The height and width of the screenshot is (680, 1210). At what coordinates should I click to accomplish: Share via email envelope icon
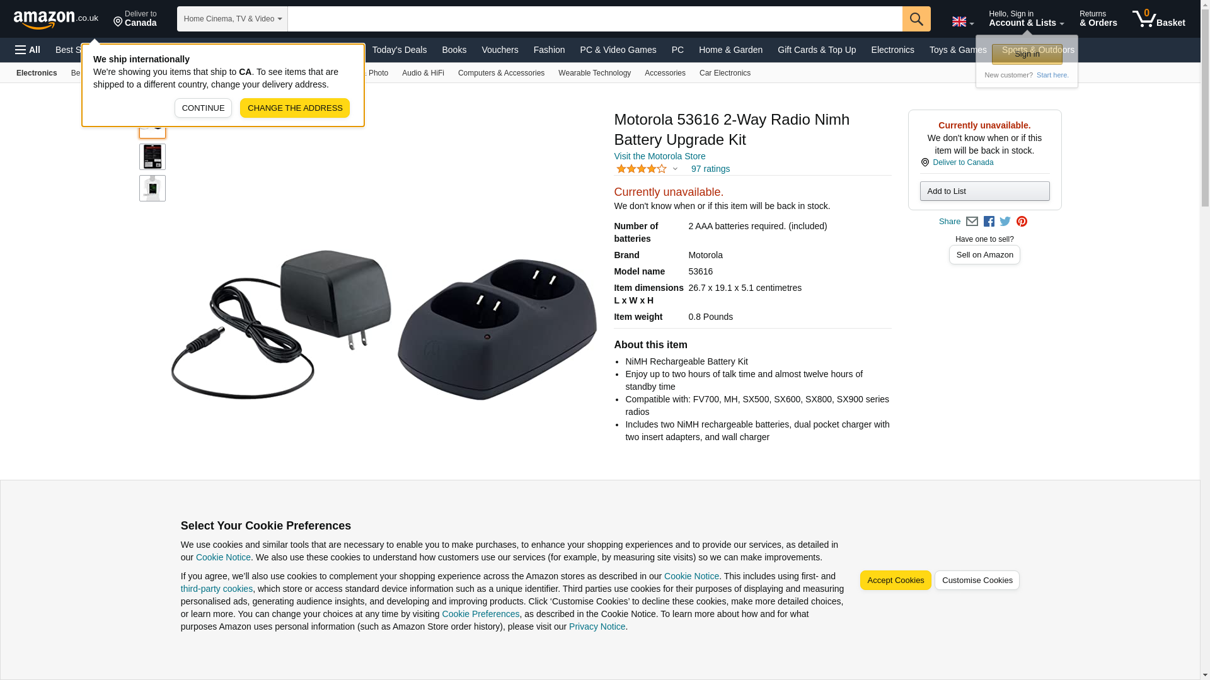click(x=972, y=222)
